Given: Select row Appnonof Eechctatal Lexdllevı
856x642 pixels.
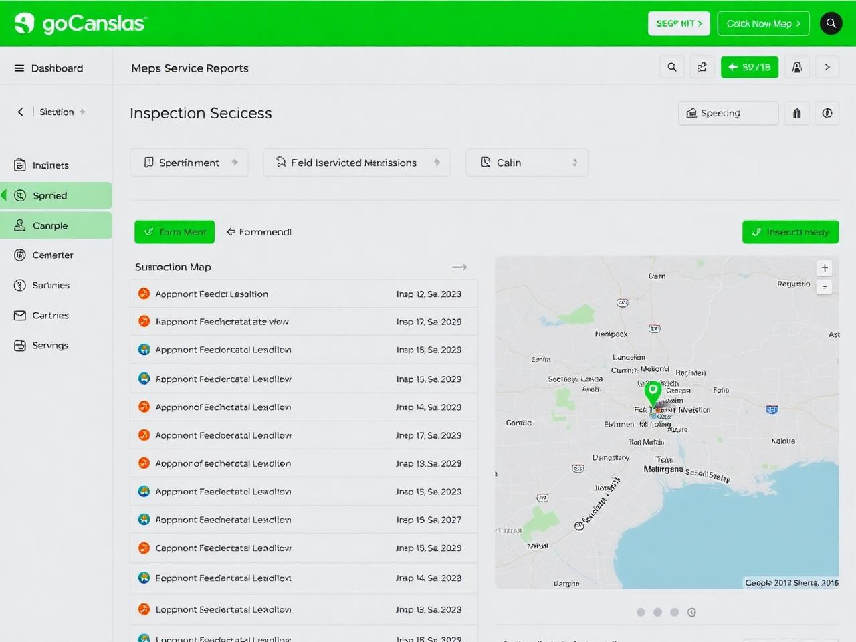Looking at the screenshot, I should pyautogui.click(x=304, y=407).
